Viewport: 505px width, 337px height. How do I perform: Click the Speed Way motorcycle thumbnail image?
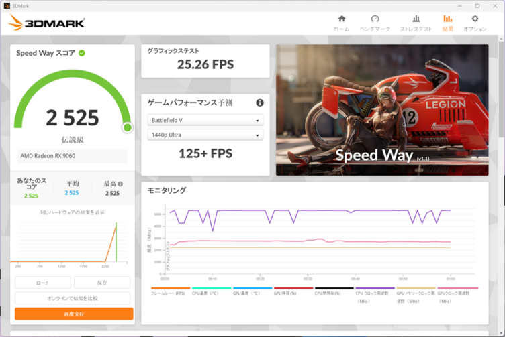(x=382, y=110)
